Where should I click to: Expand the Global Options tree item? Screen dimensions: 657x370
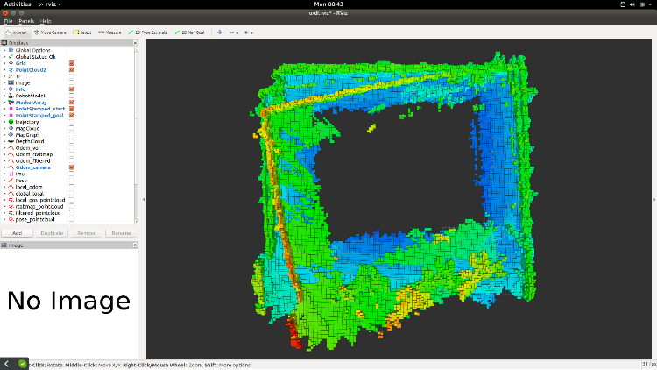pyautogui.click(x=4, y=50)
